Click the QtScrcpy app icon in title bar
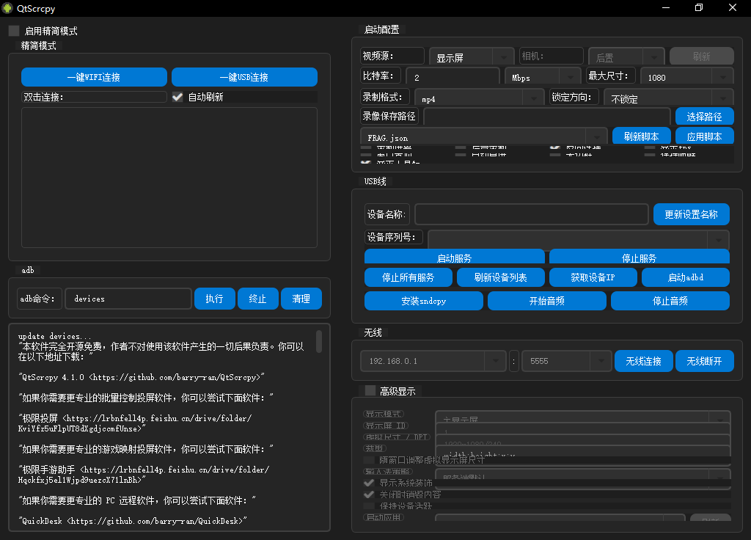The height and width of the screenshot is (540, 751). [7, 8]
